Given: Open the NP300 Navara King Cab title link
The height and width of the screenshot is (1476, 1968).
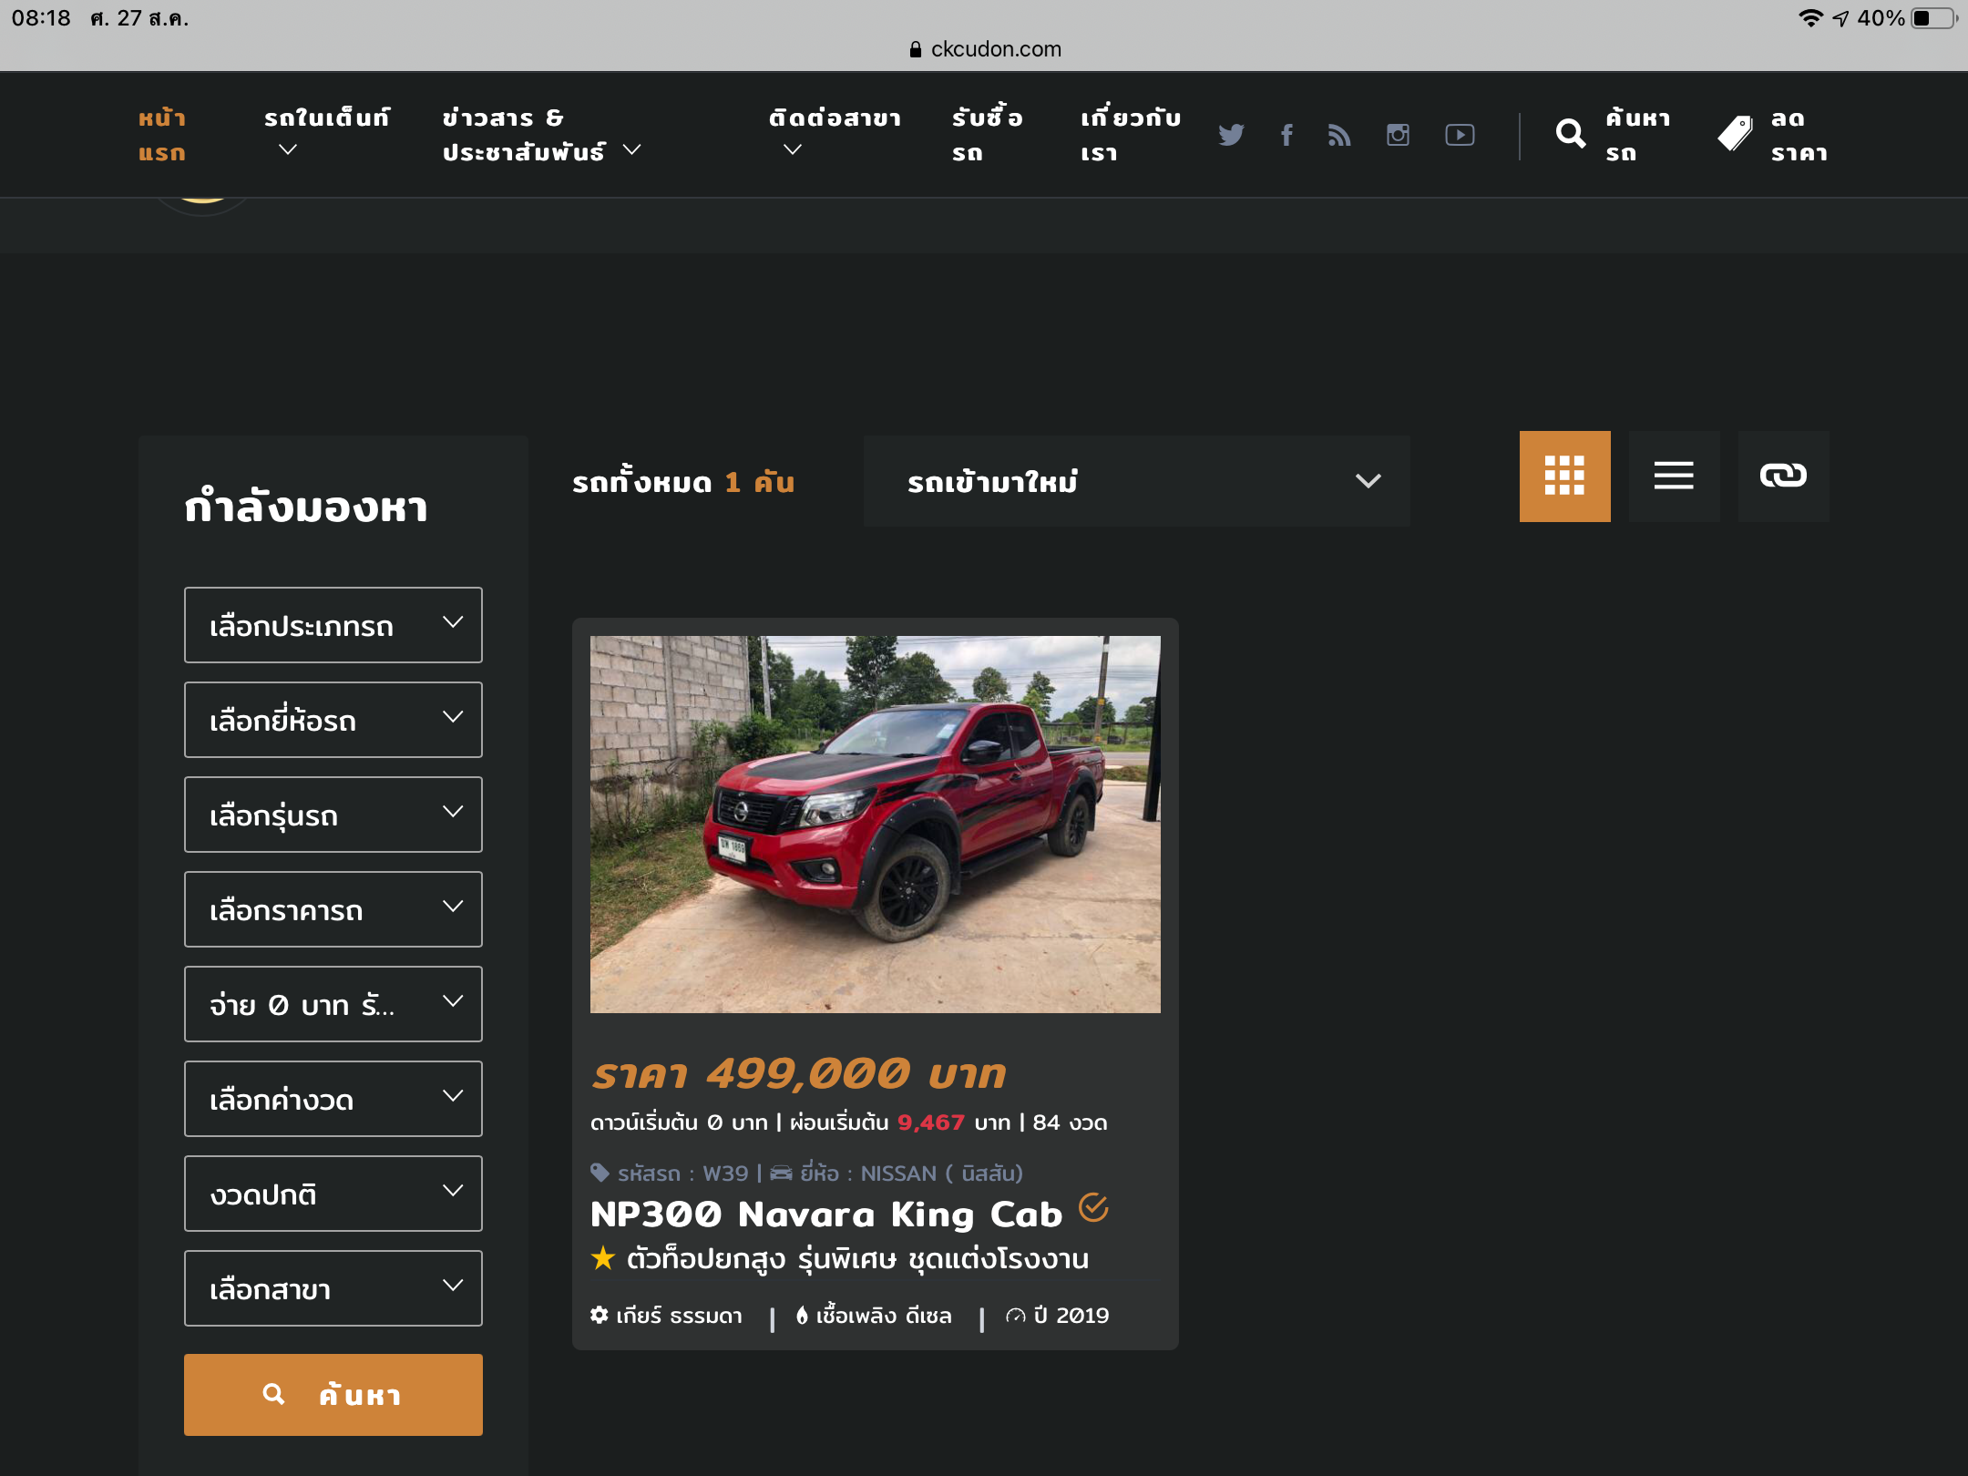Looking at the screenshot, I should pyautogui.click(x=825, y=1215).
